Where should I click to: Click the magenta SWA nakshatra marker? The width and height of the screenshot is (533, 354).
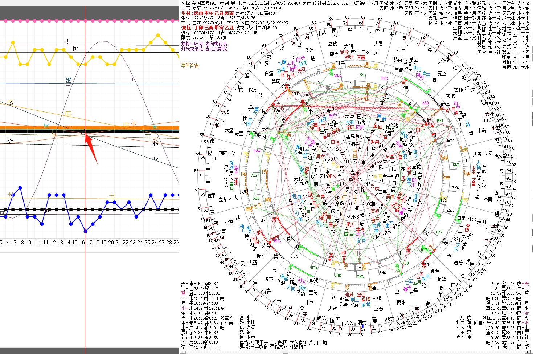[x=257, y=151]
